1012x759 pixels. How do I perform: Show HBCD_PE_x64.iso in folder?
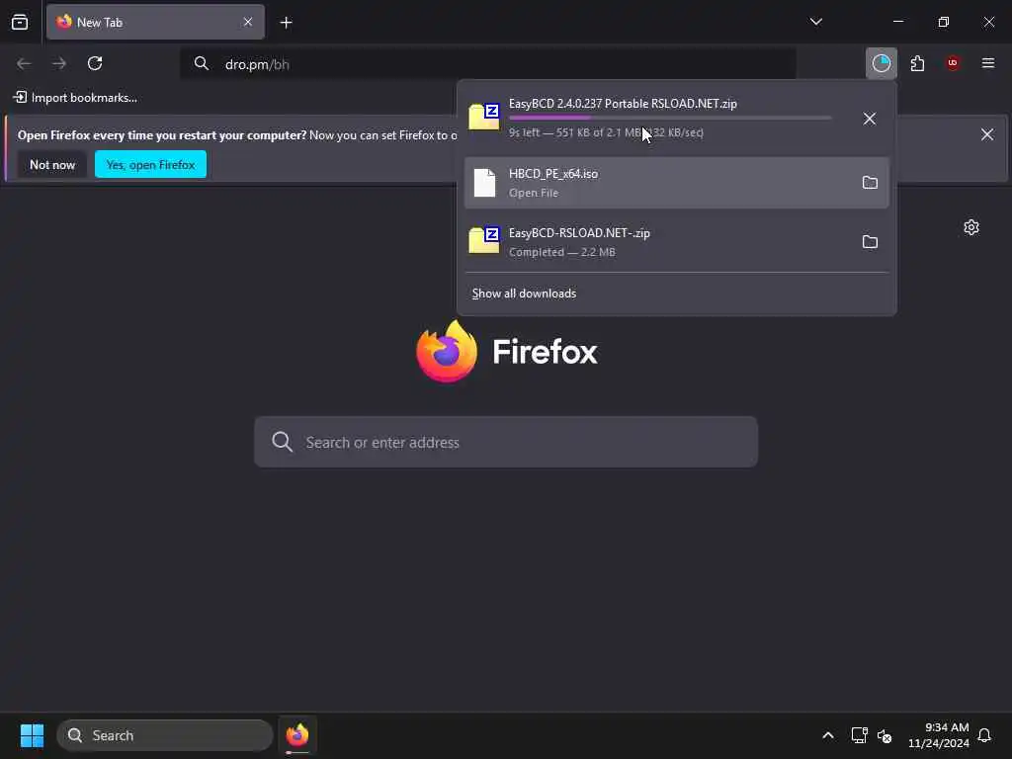tap(870, 183)
